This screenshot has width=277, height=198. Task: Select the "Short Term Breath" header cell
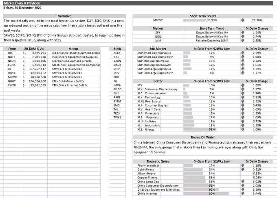point(203,16)
